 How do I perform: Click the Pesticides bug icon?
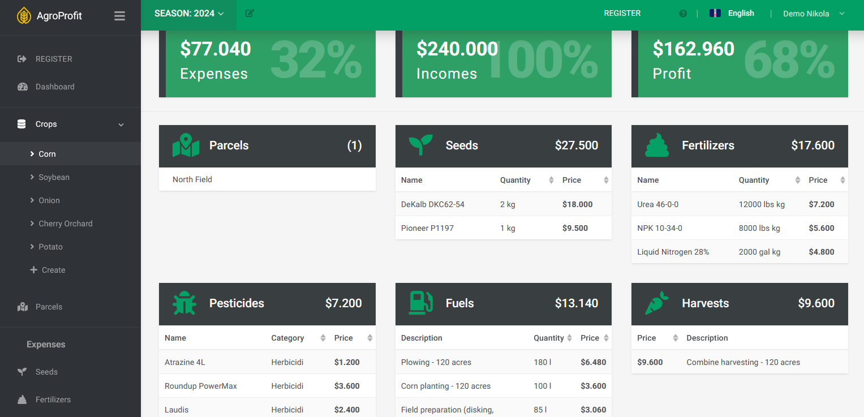click(184, 303)
